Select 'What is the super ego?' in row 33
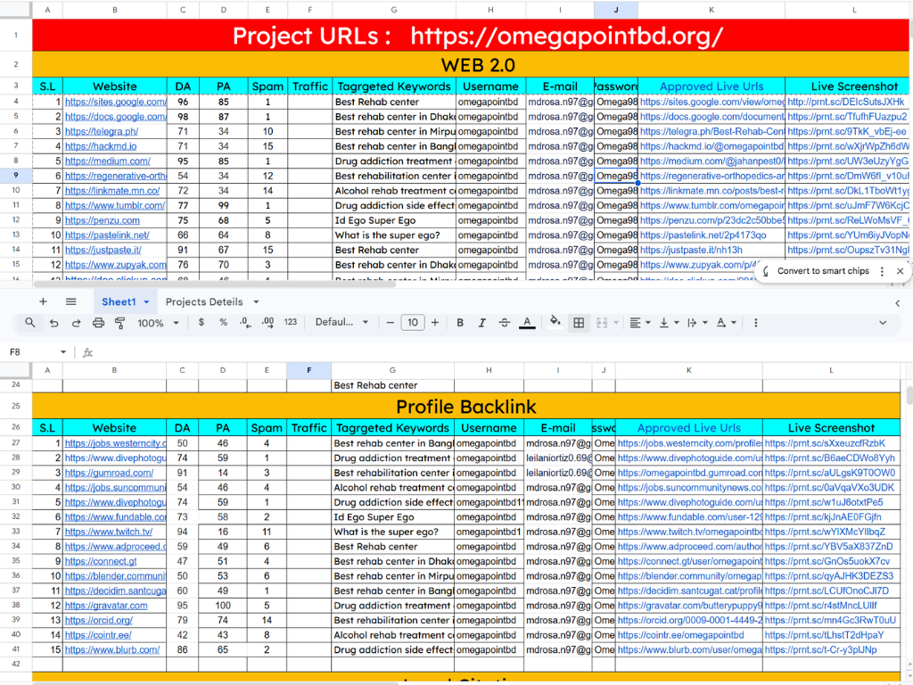Image resolution: width=913 pixels, height=685 pixels. point(392,532)
